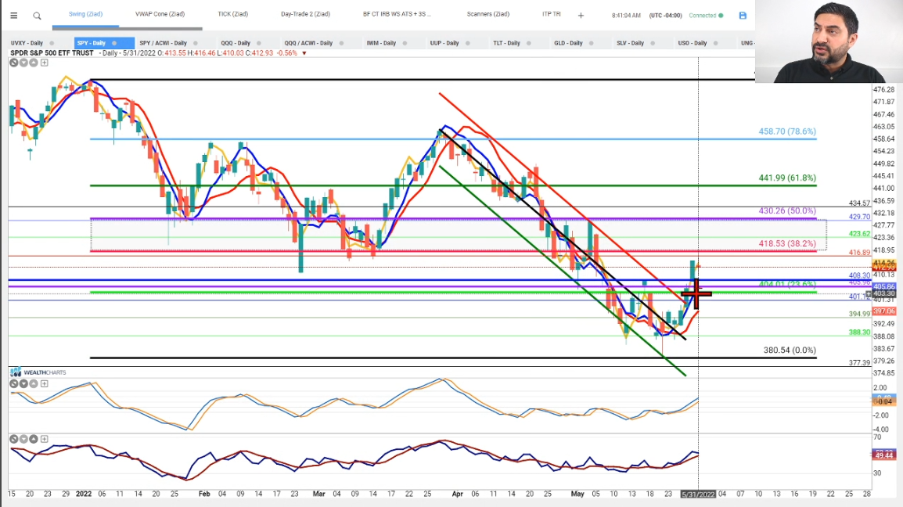Click 380.54 (0.0%) Fibonacci level label
The width and height of the screenshot is (903, 507).
click(790, 350)
